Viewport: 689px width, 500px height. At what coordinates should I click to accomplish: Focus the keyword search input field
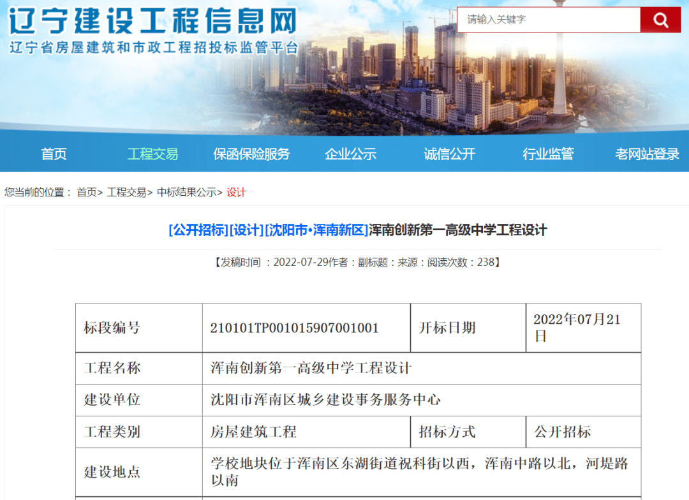click(549, 19)
